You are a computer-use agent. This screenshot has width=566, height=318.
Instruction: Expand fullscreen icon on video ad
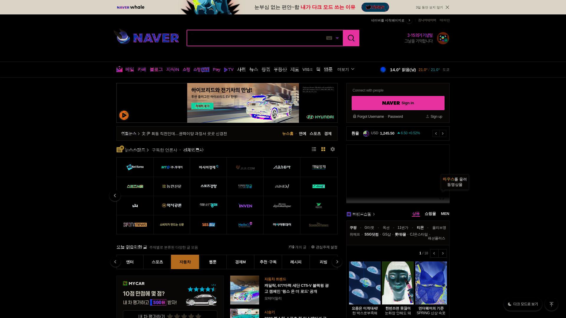pos(442,198)
